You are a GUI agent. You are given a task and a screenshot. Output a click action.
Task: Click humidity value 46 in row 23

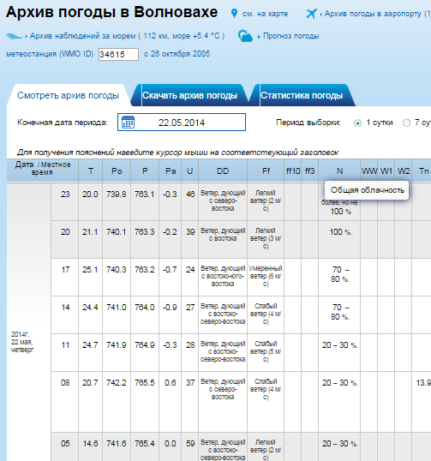(x=190, y=195)
